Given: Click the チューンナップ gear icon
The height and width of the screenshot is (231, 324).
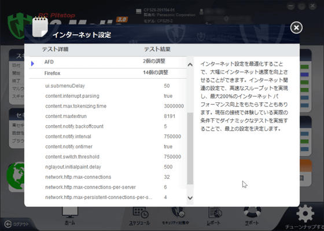Looking at the screenshot, I should point(305,214).
